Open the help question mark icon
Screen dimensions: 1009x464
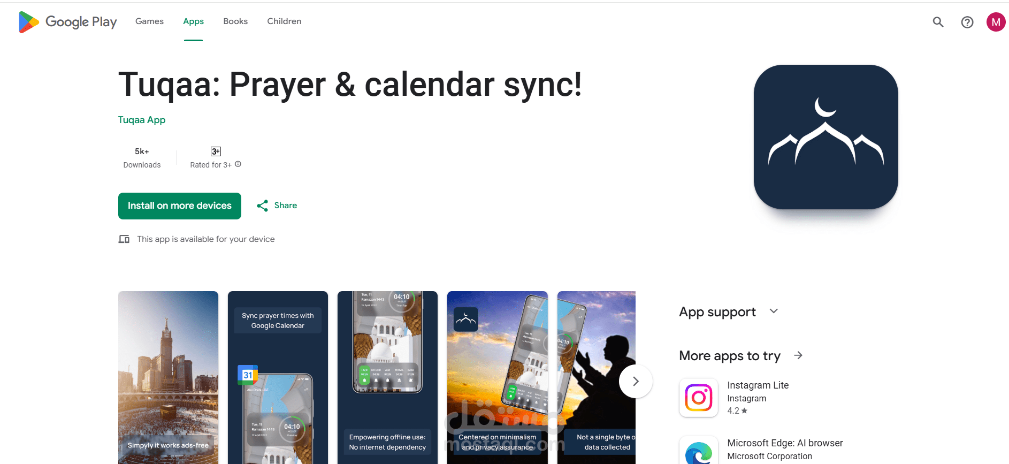[967, 22]
